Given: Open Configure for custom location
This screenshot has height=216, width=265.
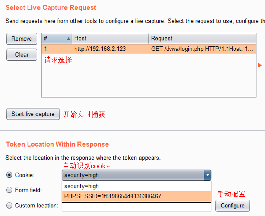Looking at the screenshot, I should (x=232, y=206).
